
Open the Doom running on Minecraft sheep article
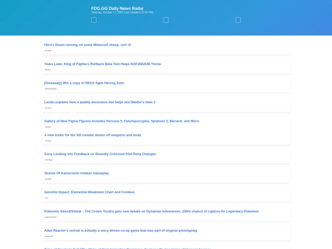(x=87, y=45)
